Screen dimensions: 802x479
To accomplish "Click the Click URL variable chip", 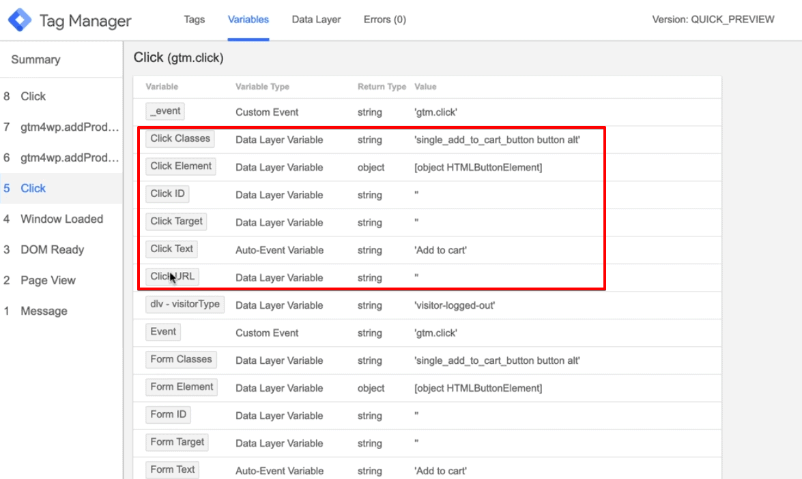I will click(x=173, y=276).
